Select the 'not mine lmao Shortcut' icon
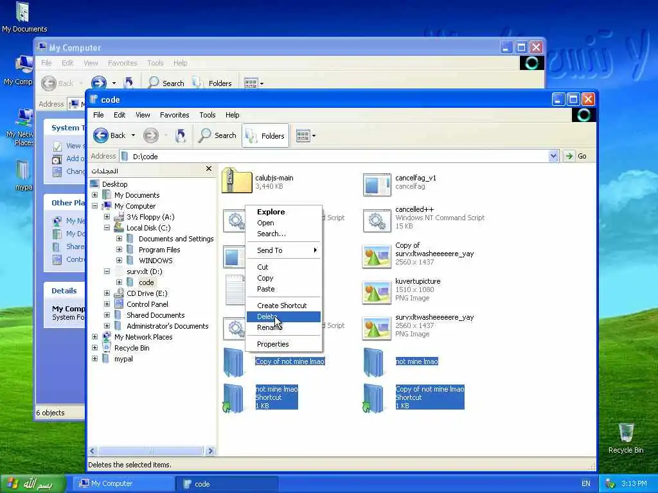Screen dimensions: 658x493 pos(233,398)
